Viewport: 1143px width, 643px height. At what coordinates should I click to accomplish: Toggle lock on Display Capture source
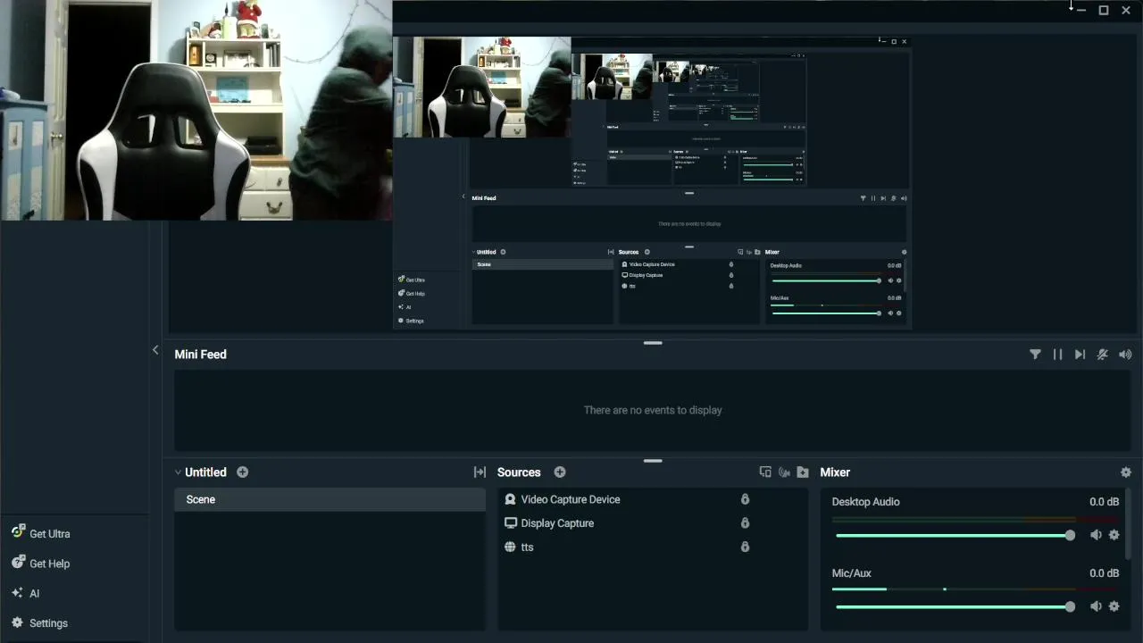[x=745, y=523]
